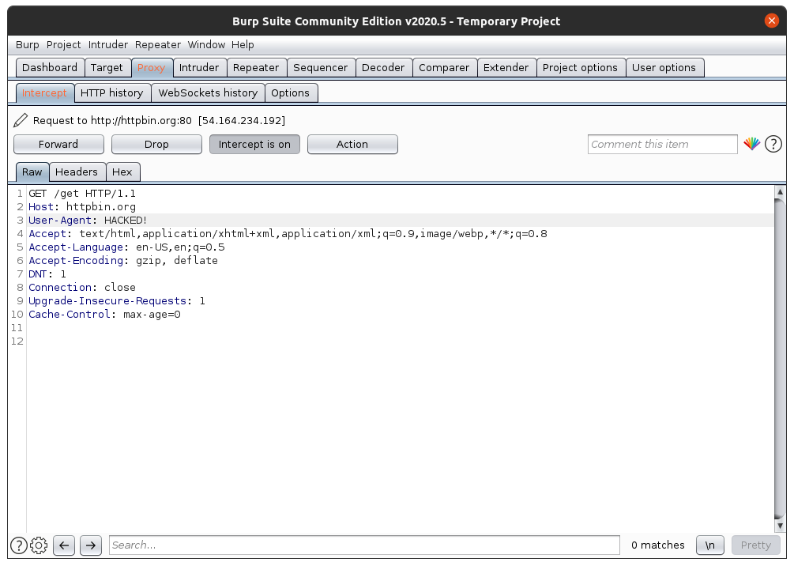
Task: Click the 'Comment this item' input field
Action: (662, 144)
